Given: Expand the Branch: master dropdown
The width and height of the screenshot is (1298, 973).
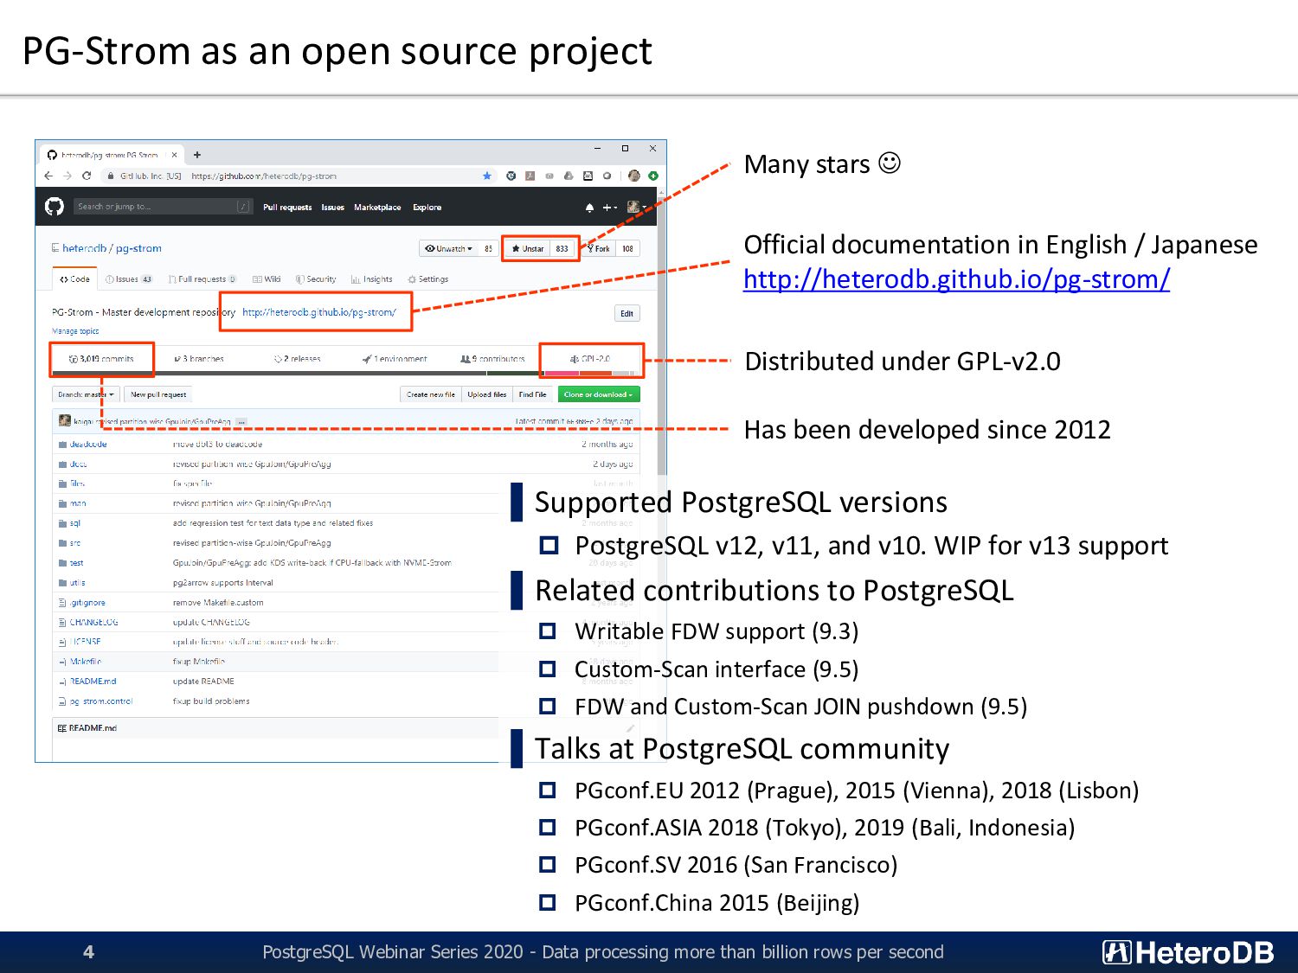Looking at the screenshot, I should (86, 394).
